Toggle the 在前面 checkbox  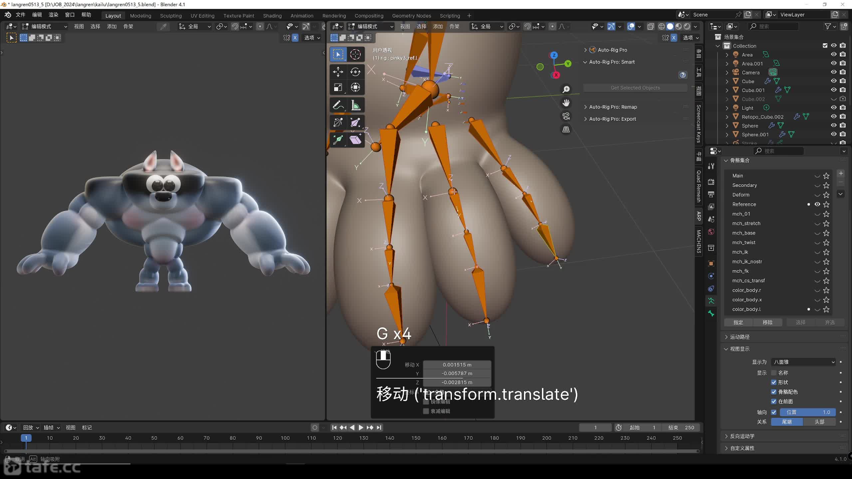(774, 401)
